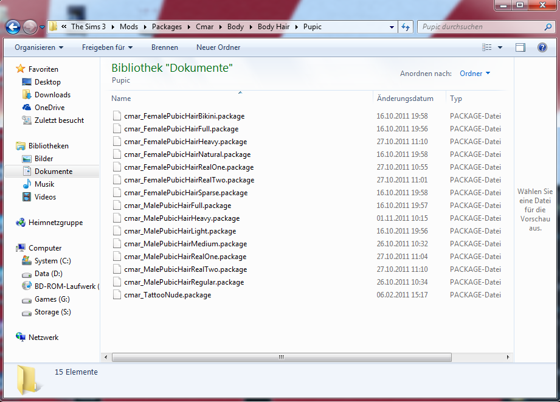Screen dimensions: 560x402
Task: Click the horizontal scrollbar thumb
Action: pyautogui.click(x=282, y=357)
